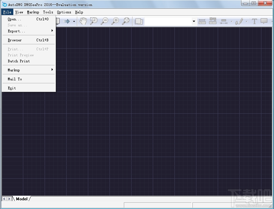Choose Batch Print from File menu

tap(29, 61)
